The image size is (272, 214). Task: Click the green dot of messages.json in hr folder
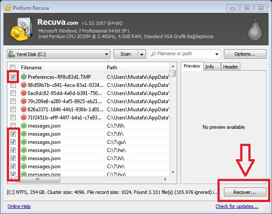tap(24, 166)
